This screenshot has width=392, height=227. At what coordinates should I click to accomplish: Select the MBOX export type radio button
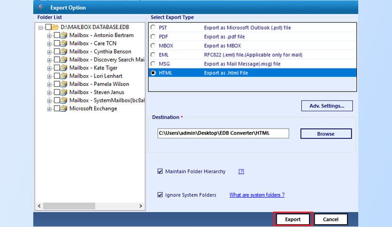(x=153, y=45)
